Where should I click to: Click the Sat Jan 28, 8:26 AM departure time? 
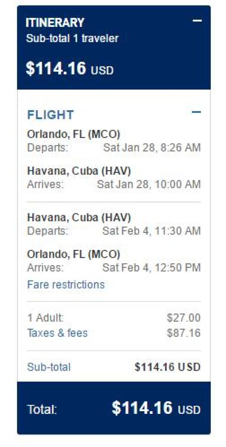click(x=152, y=147)
